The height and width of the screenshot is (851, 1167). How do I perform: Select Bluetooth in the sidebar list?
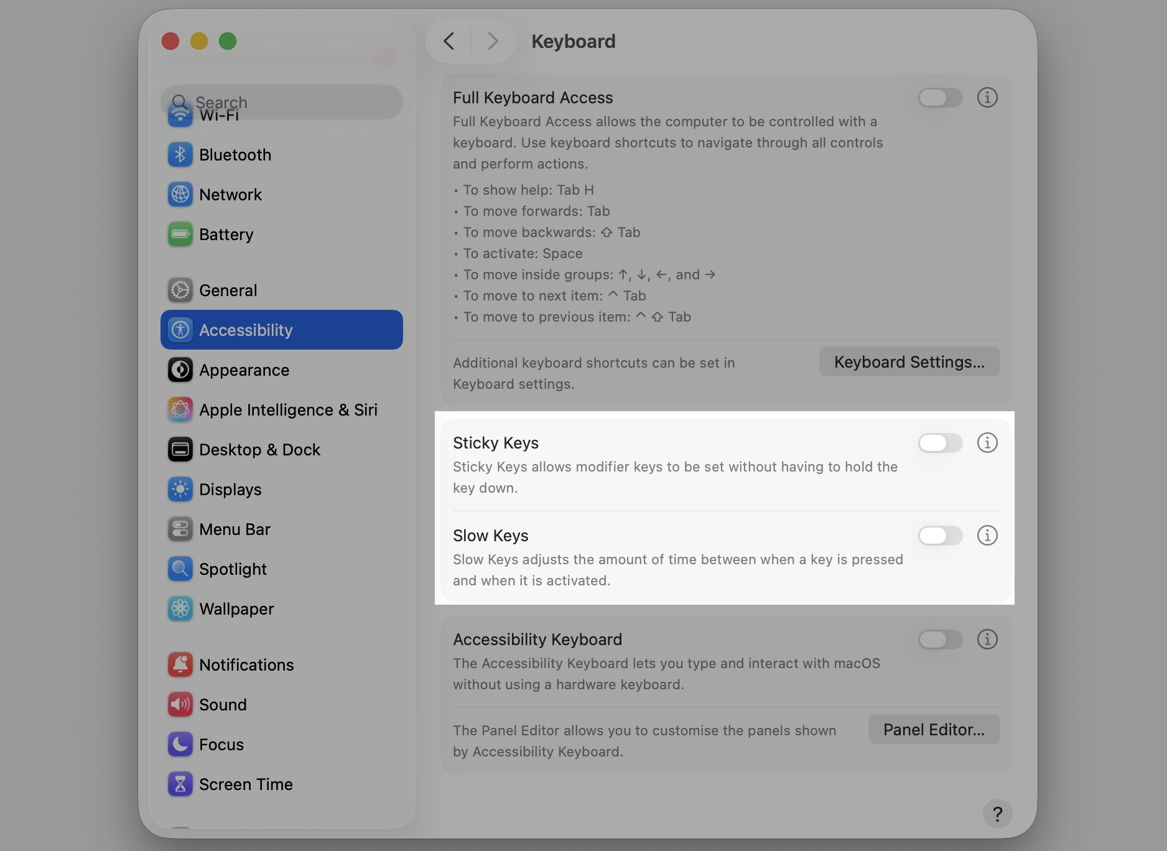pyautogui.click(x=282, y=154)
